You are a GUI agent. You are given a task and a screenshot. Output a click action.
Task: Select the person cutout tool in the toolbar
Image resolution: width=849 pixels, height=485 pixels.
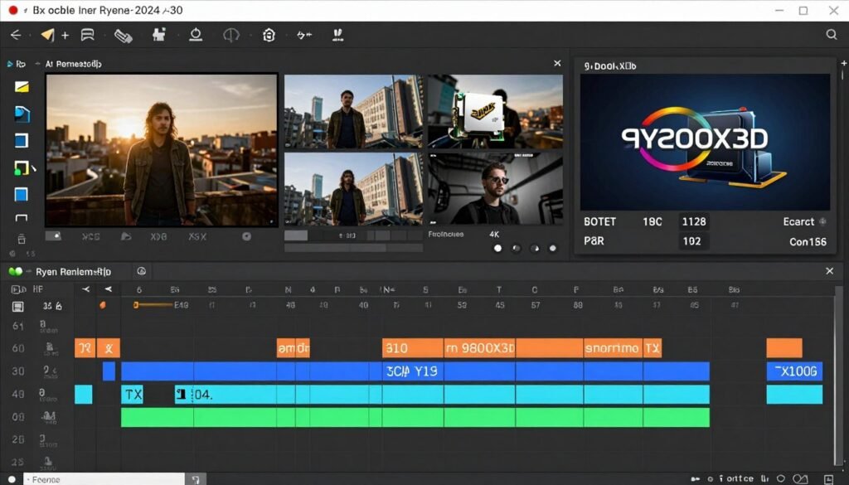pyautogui.click(x=158, y=35)
